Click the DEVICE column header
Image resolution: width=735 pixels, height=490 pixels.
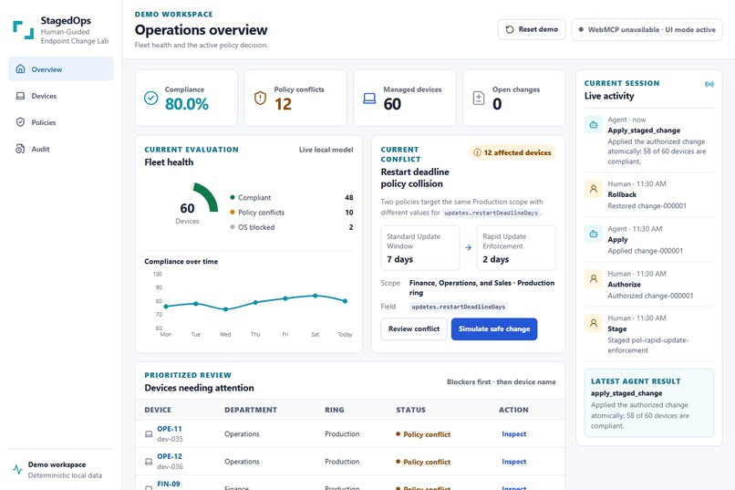[x=158, y=410]
